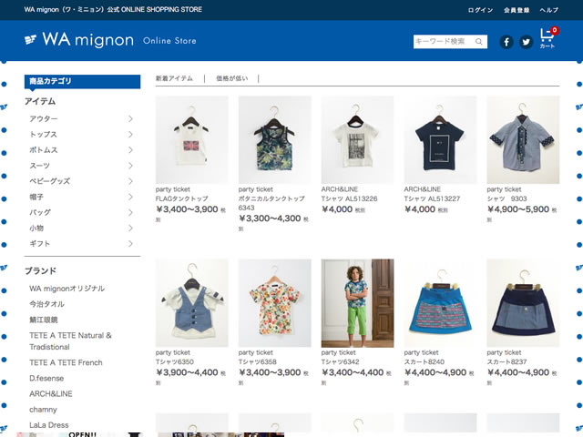Select the 帽子 category label
The width and height of the screenshot is (583, 437).
(36, 197)
